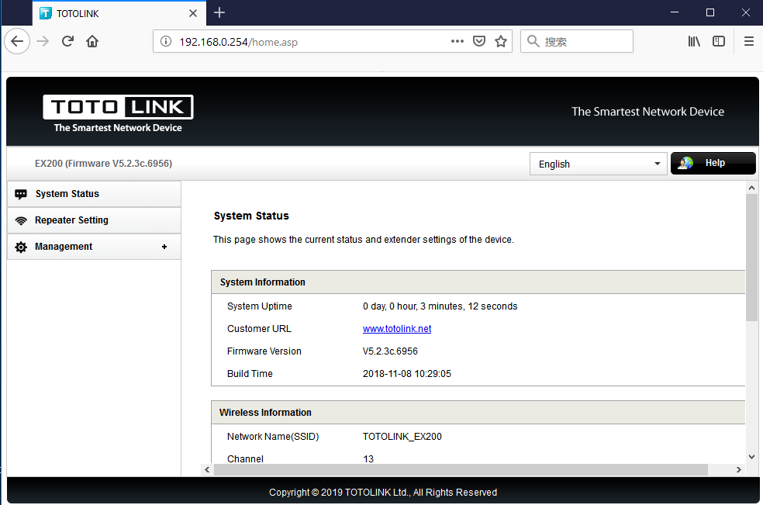Open page actions three-dot menu
Image resolution: width=763 pixels, height=505 pixels.
click(457, 41)
